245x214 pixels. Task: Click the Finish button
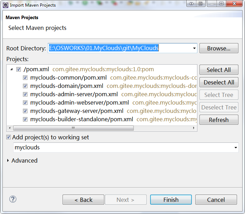(171, 200)
